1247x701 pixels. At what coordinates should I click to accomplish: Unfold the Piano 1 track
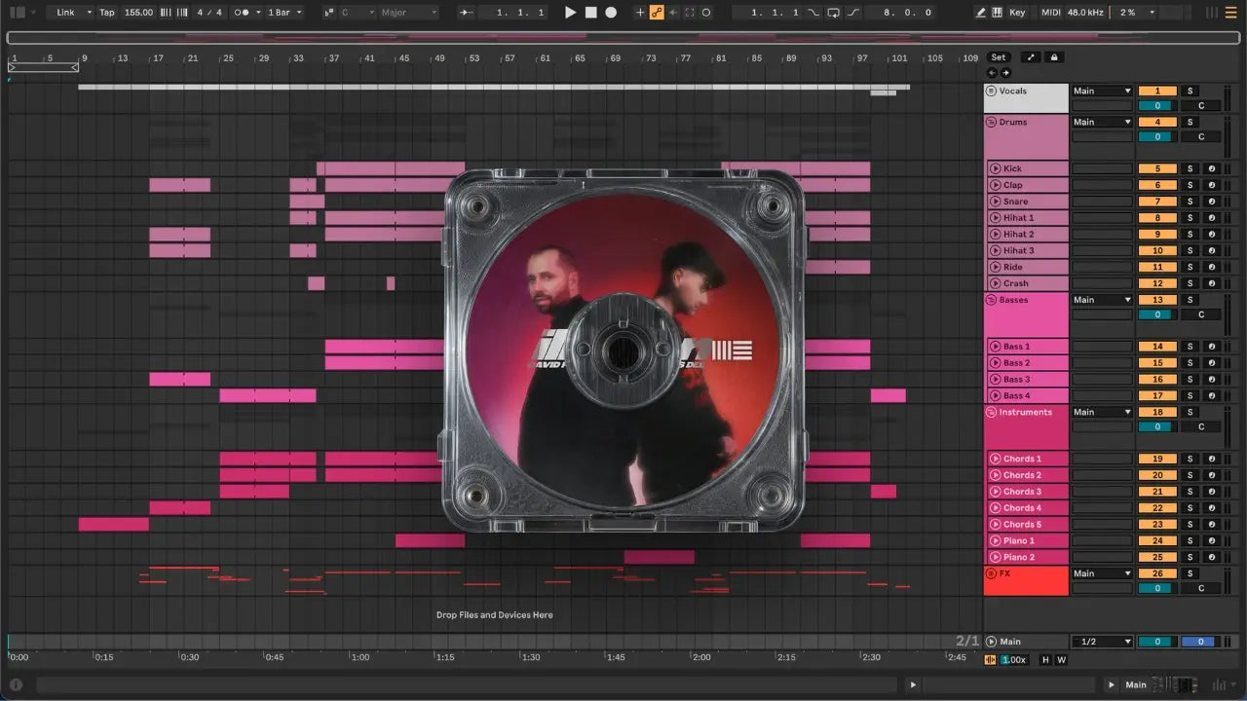996,541
